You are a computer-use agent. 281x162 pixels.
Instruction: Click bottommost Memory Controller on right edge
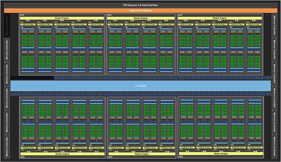[274, 146]
